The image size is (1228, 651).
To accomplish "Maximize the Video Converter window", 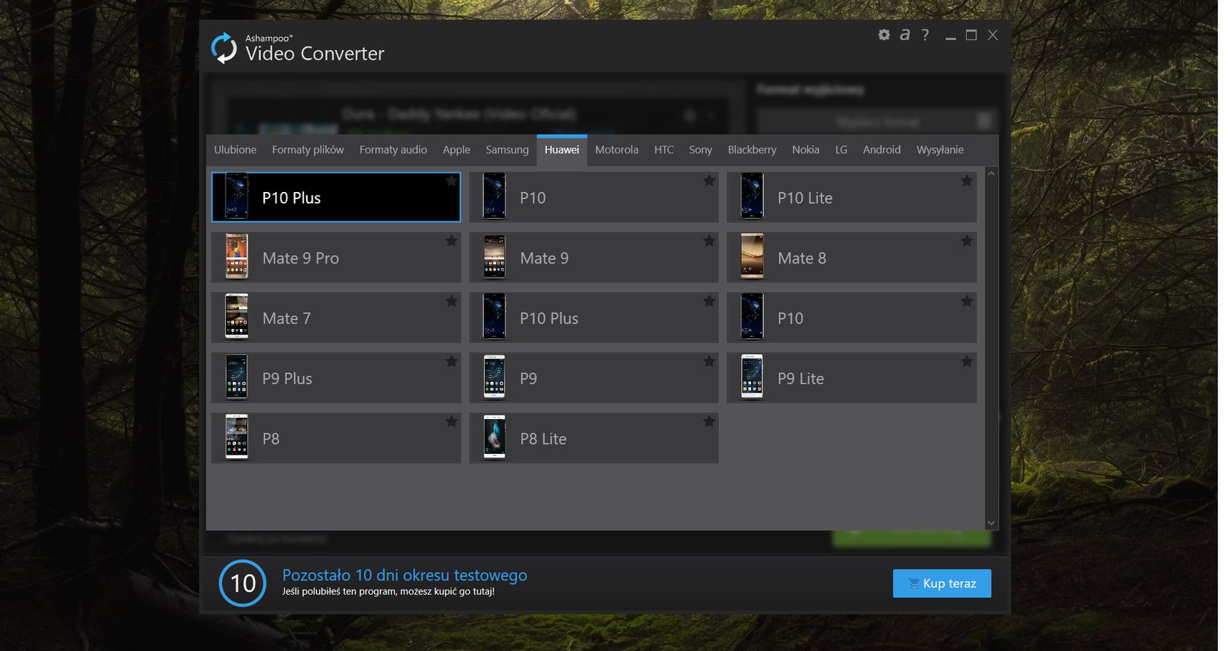I will pyautogui.click(x=971, y=35).
